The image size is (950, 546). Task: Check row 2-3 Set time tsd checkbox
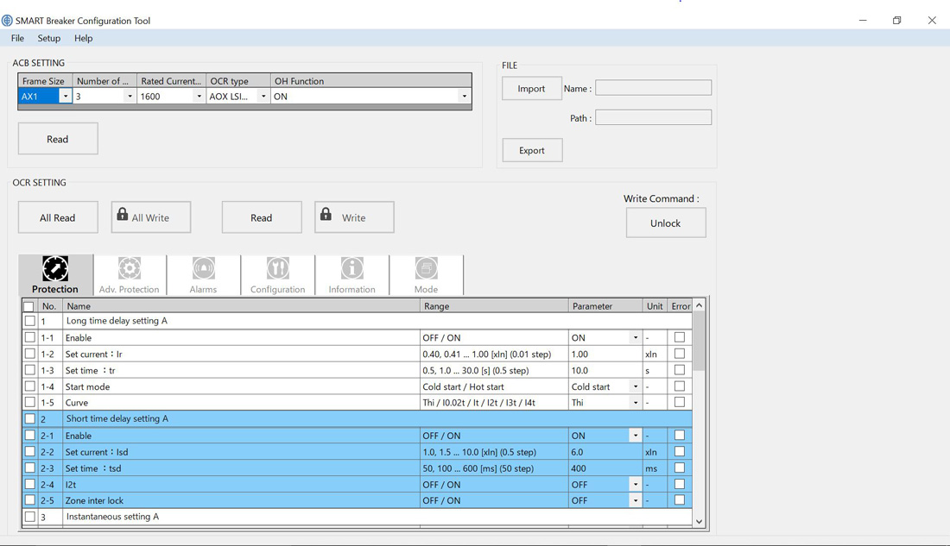click(x=29, y=468)
